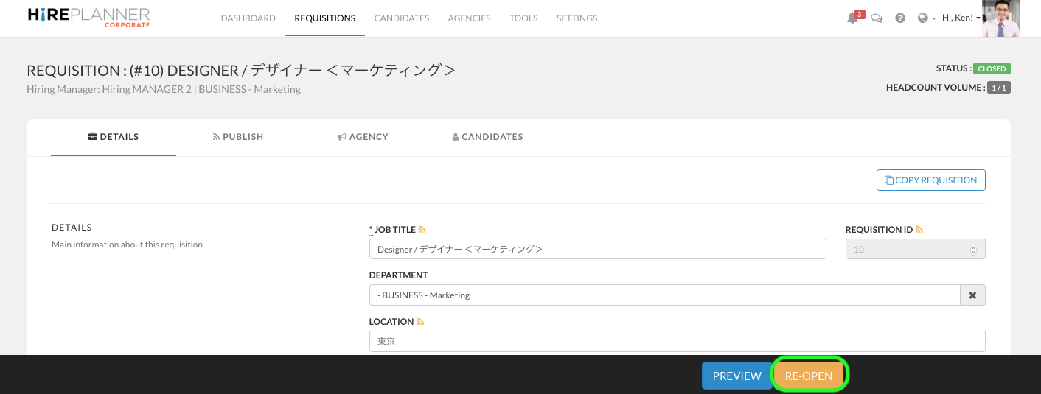Click the RSS icon beside Location

421,322
